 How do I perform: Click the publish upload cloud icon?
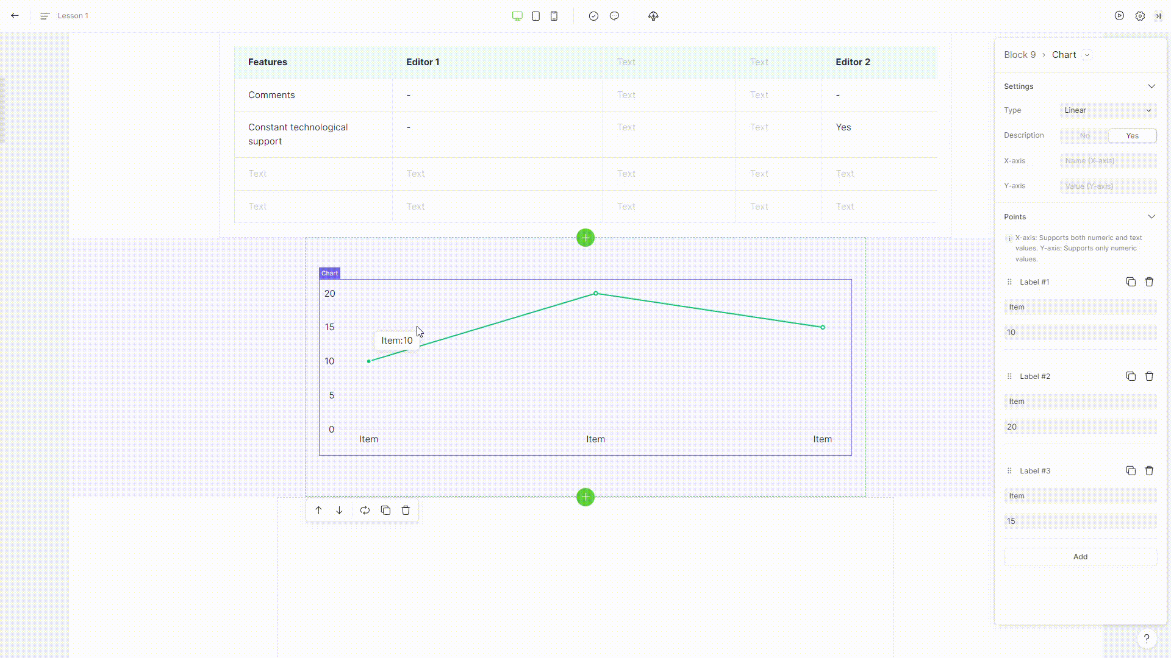point(653,16)
